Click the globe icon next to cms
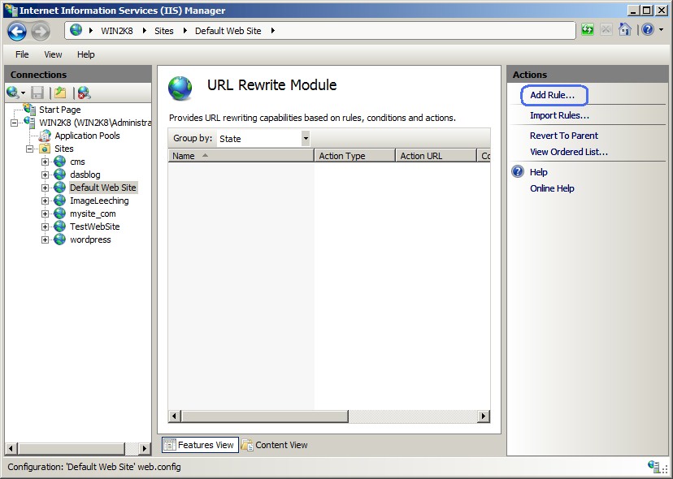 coord(59,162)
